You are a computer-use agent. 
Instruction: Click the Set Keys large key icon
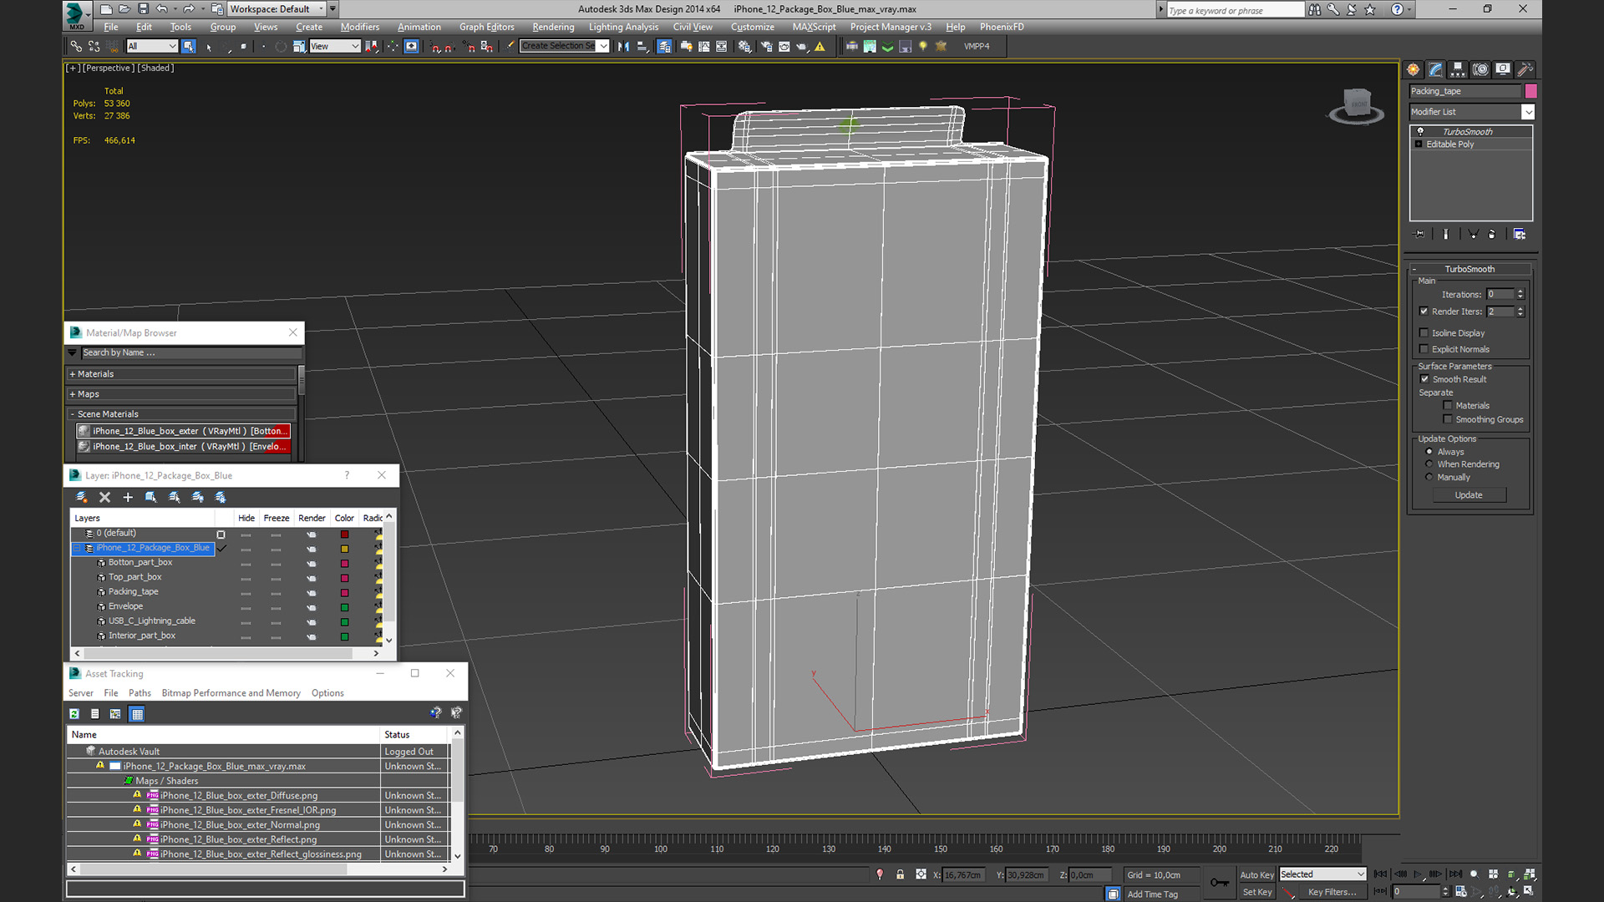[x=1219, y=883]
